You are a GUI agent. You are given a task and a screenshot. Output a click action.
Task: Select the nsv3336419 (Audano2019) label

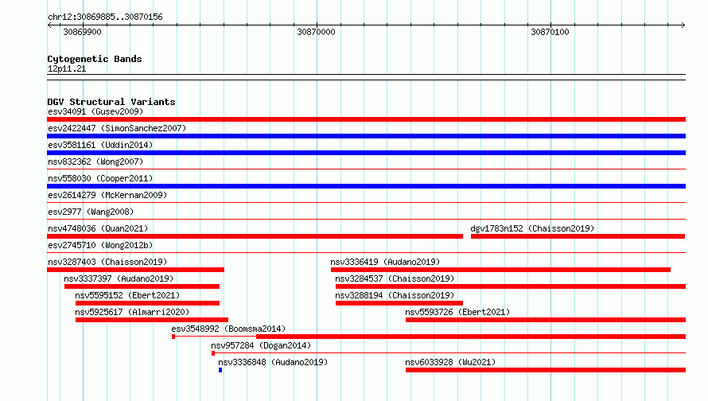click(385, 262)
